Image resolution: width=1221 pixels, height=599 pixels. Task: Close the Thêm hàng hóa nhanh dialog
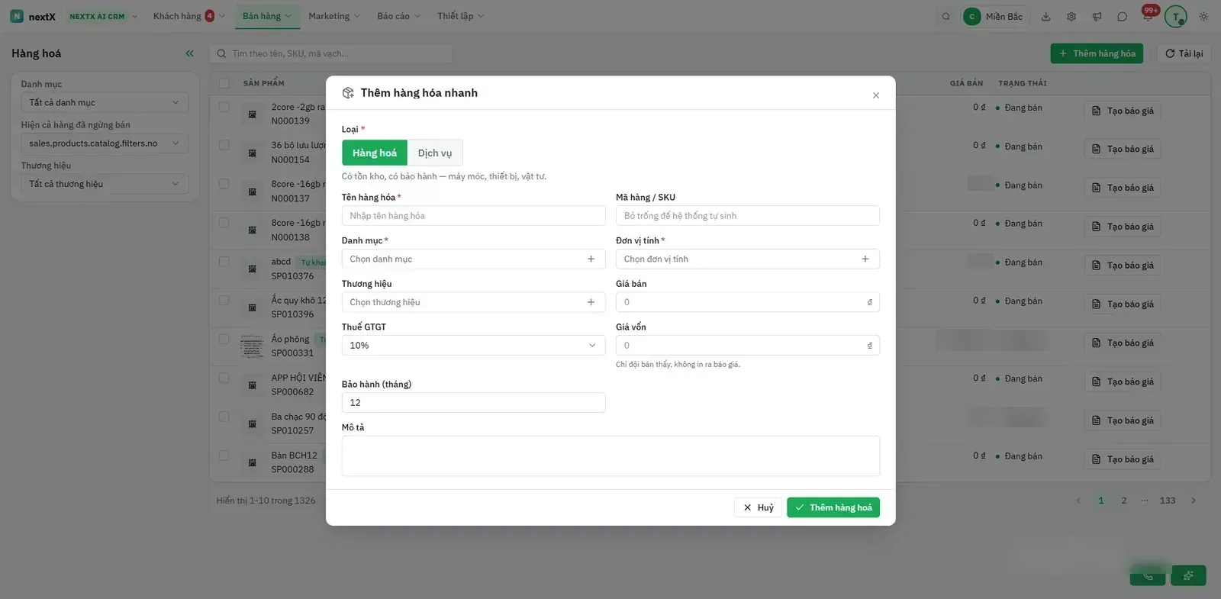[875, 95]
